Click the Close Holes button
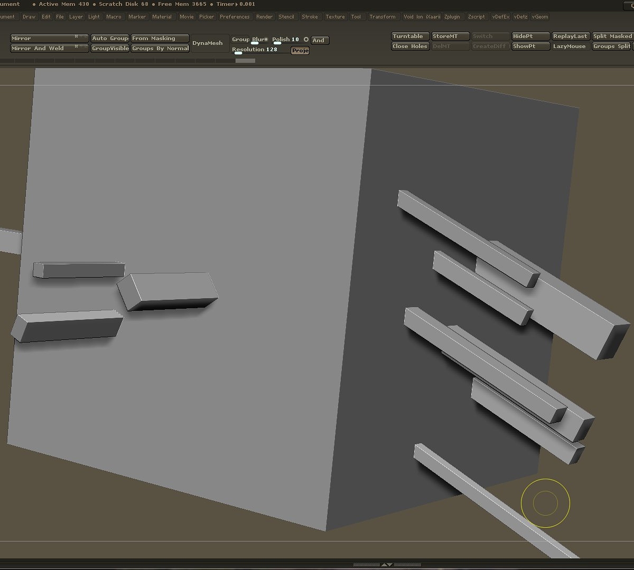634x570 pixels. [411, 46]
